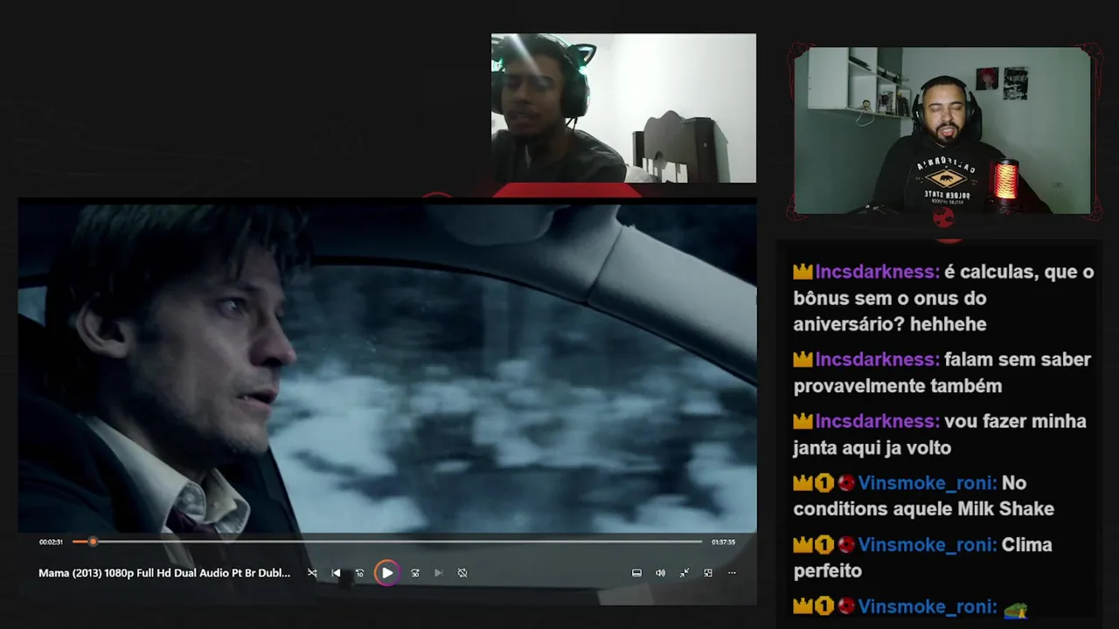The width and height of the screenshot is (1119, 629).
Task: Click the 'perfeito' chat text
Action: tap(828, 571)
